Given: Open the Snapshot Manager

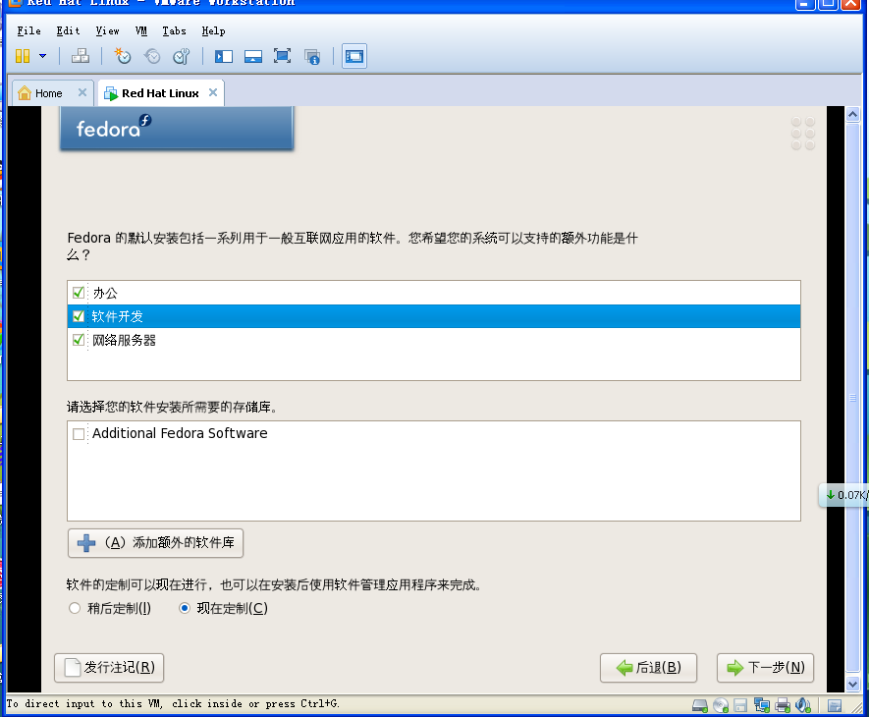Looking at the screenshot, I should pyautogui.click(x=181, y=56).
